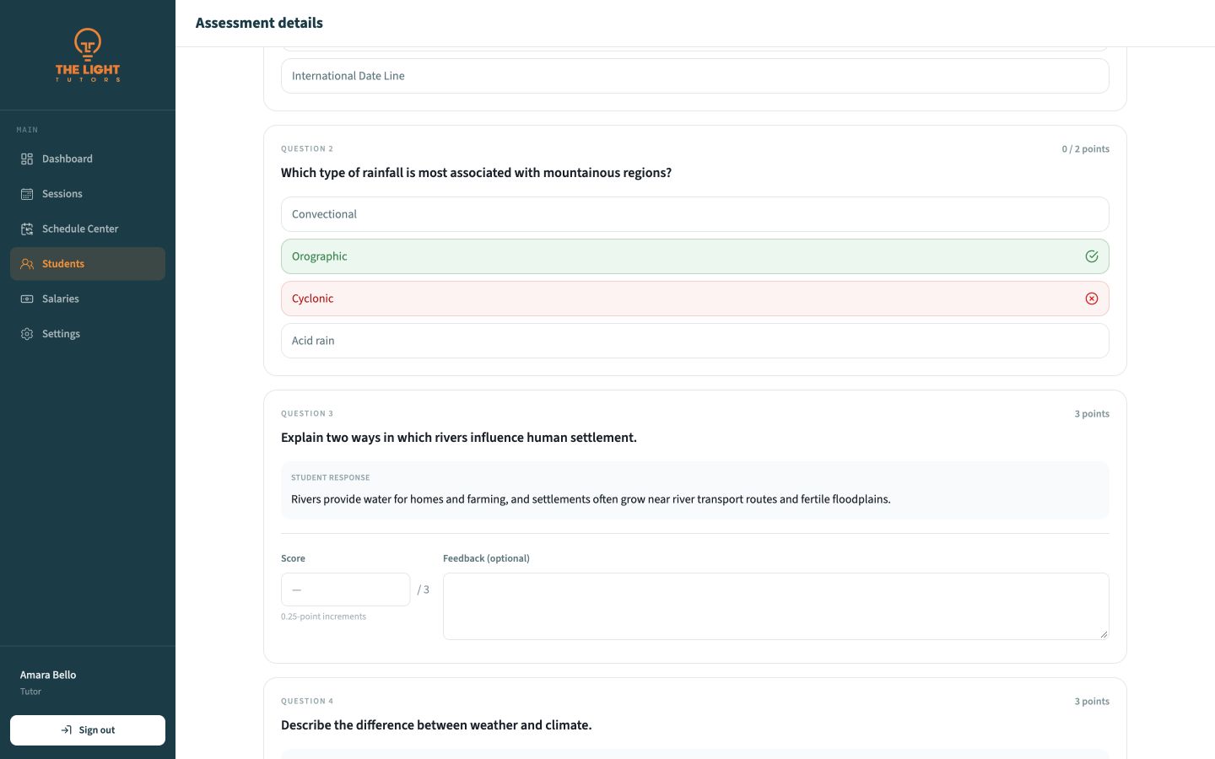Image resolution: width=1215 pixels, height=759 pixels.
Task: Click the Tutor role label
Action: tap(30, 692)
